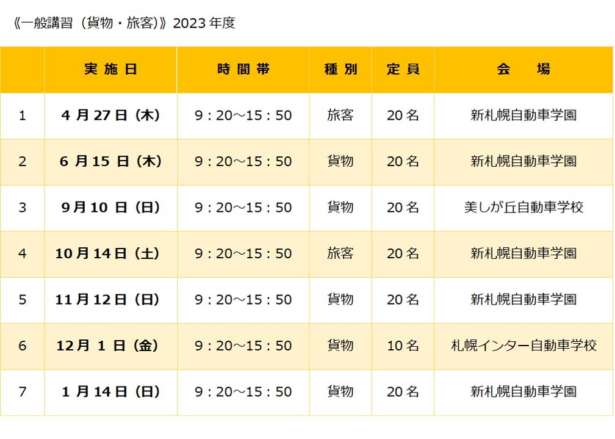This screenshot has height=439, width=615.
Task: Click 新札幌自動車学園 in row 2
Action: click(x=523, y=161)
